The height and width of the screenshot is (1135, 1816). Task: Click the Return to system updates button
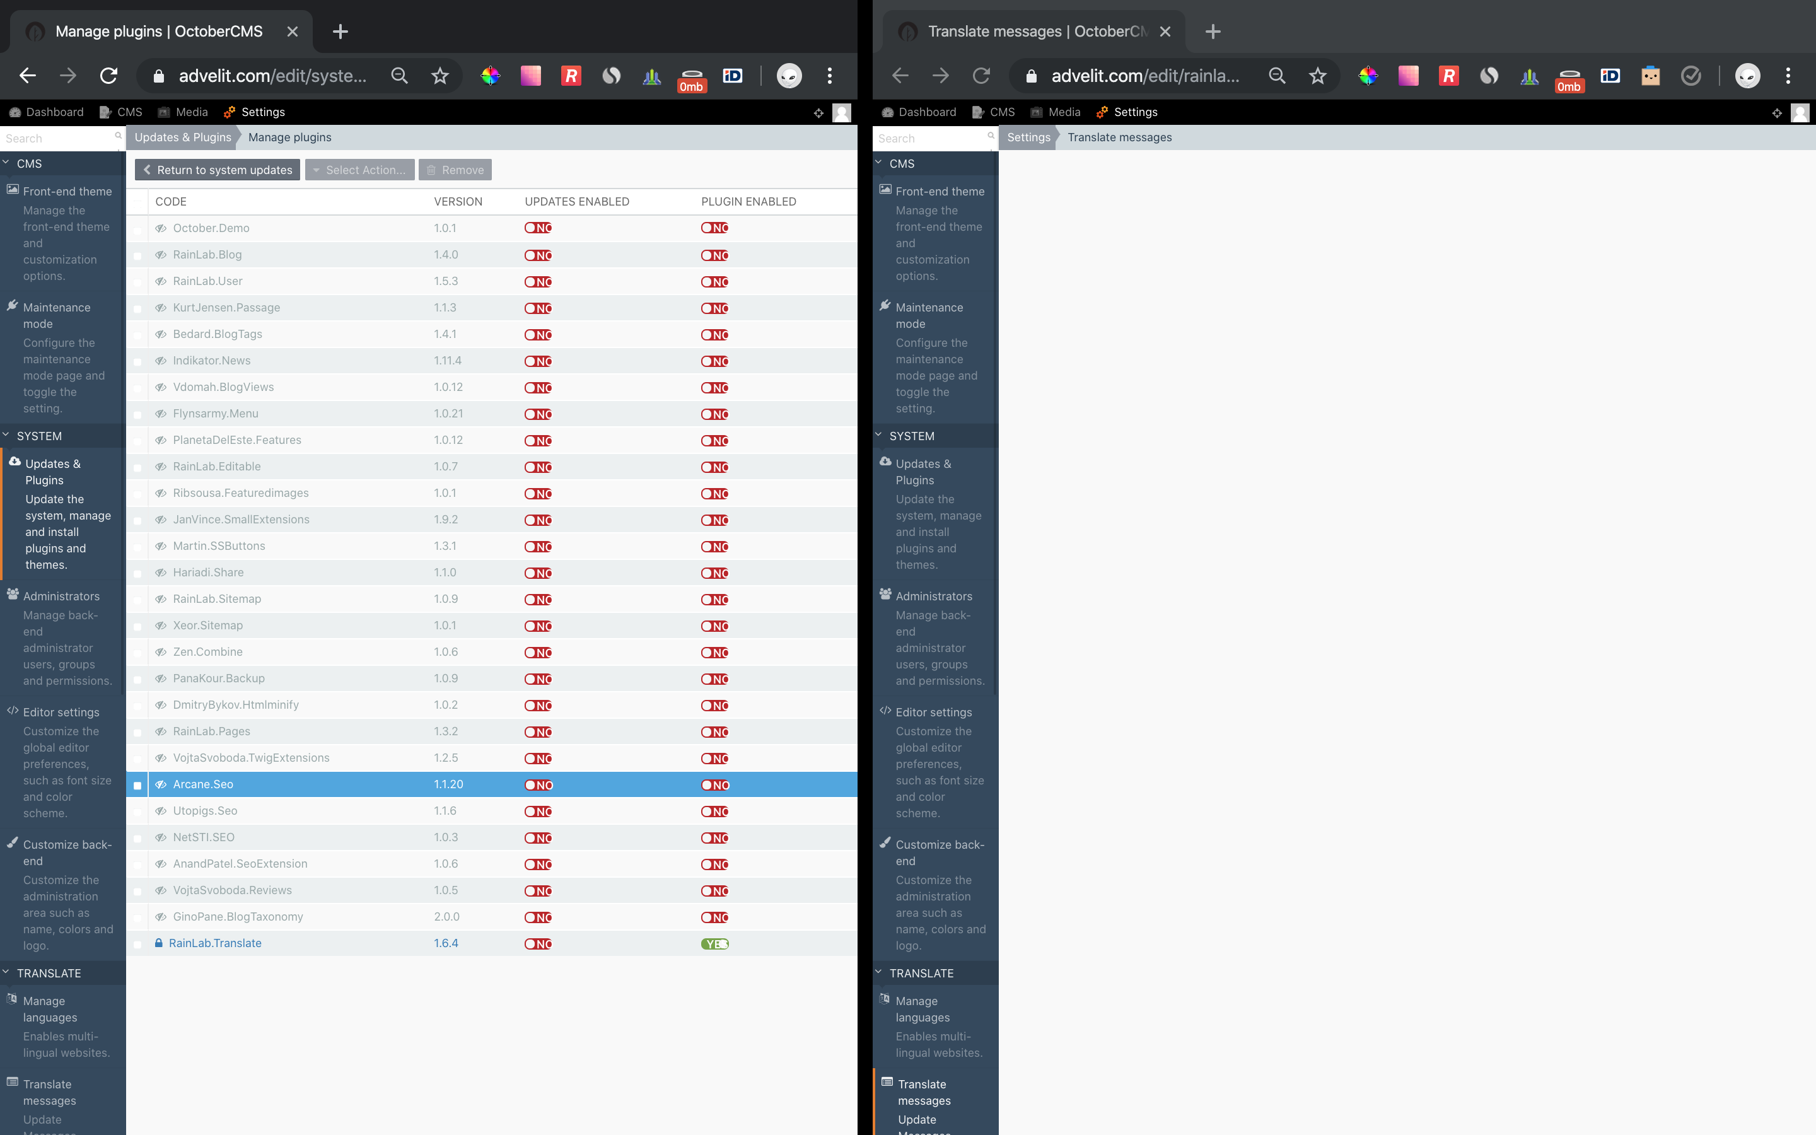[217, 170]
